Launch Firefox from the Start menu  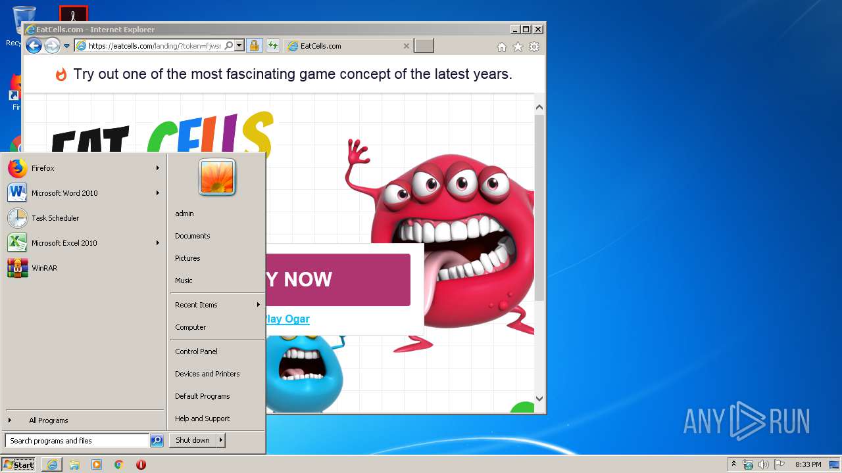click(84, 168)
